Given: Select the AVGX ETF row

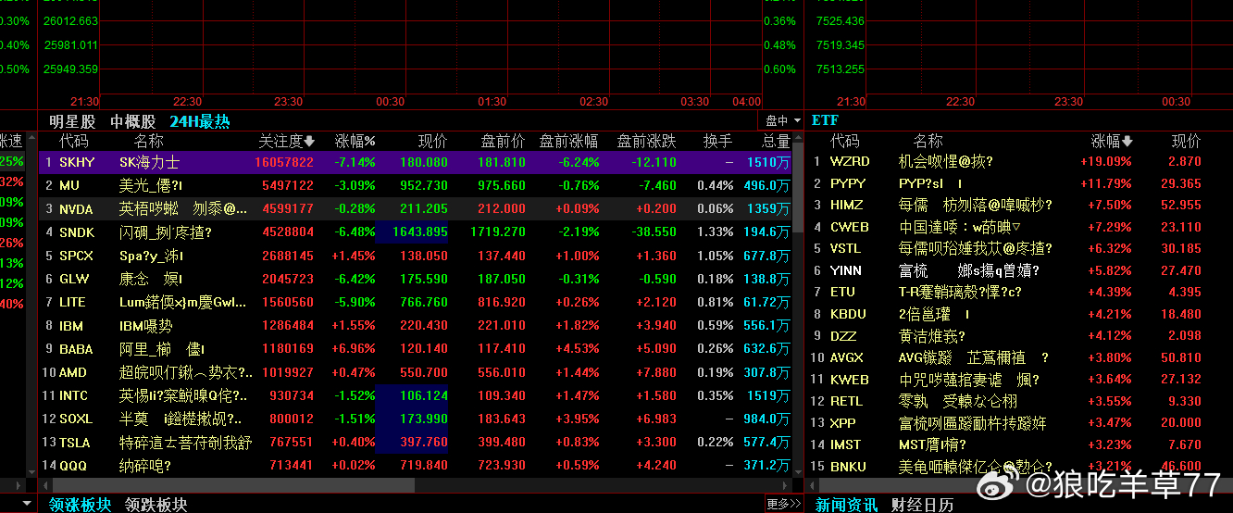Looking at the screenshot, I should (1019, 357).
